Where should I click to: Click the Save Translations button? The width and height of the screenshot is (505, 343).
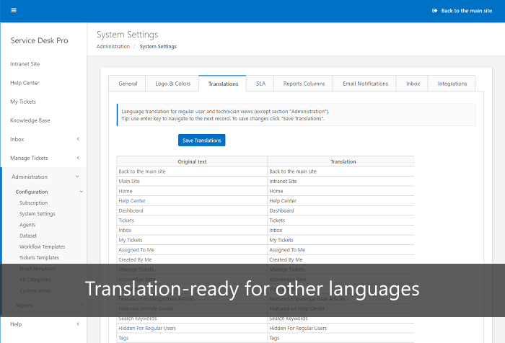(201, 141)
